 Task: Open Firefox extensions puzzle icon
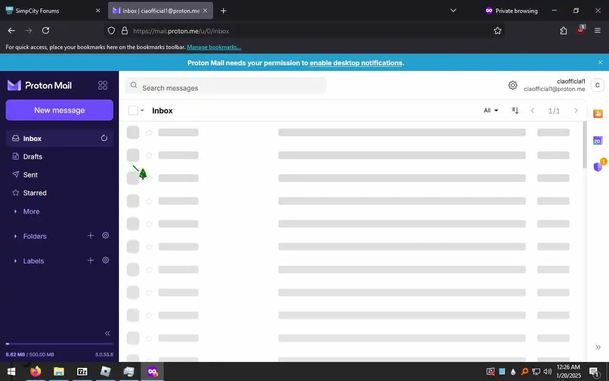(563, 30)
